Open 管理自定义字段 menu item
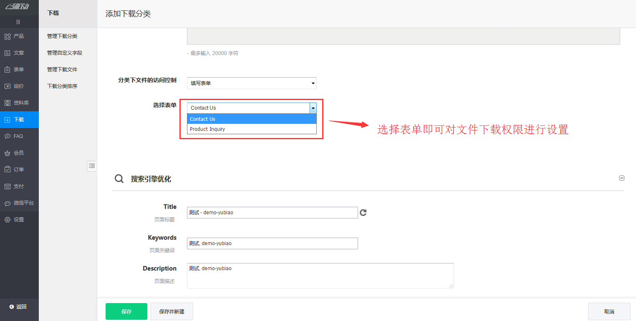This screenshot has height=321, width=636. coord(65,53)
